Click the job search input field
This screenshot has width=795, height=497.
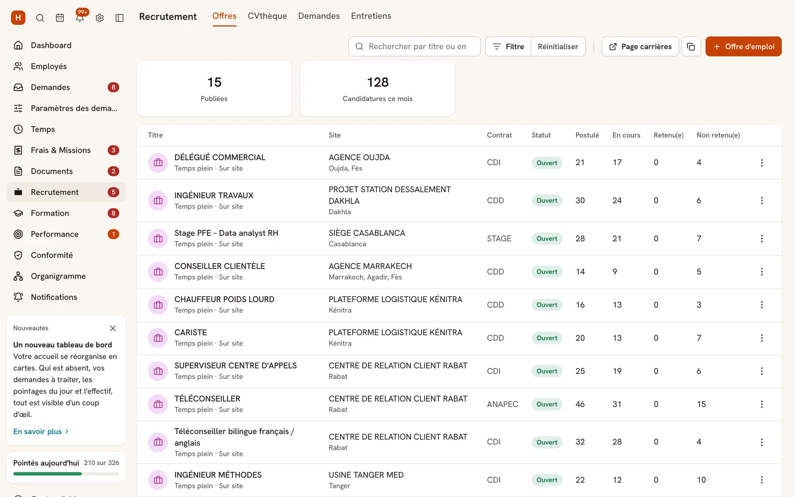[414, 47]
